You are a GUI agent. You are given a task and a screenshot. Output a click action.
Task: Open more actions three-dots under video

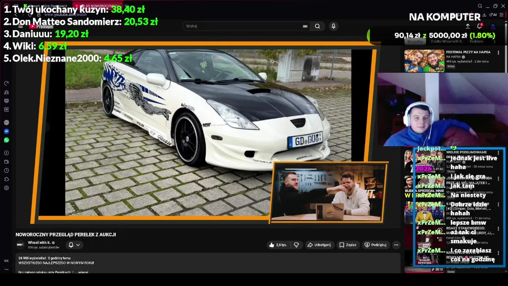396,245
